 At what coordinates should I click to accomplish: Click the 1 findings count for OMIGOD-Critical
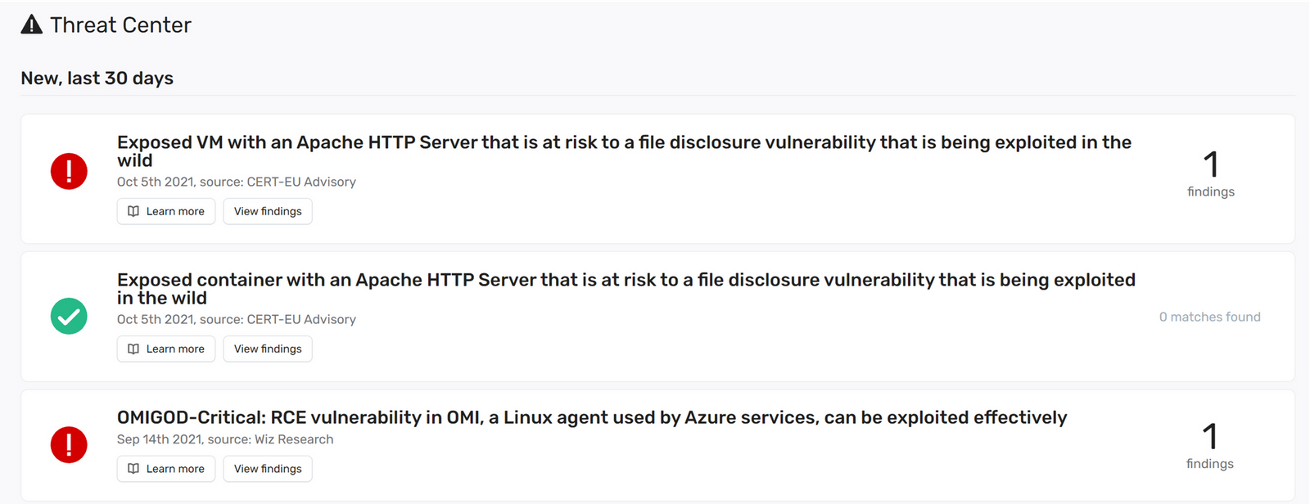coord(1210,446)
